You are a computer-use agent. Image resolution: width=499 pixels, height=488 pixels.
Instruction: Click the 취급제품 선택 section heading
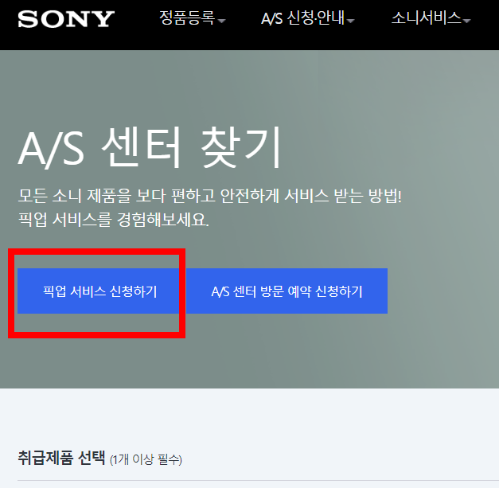[x=61, y=458]
